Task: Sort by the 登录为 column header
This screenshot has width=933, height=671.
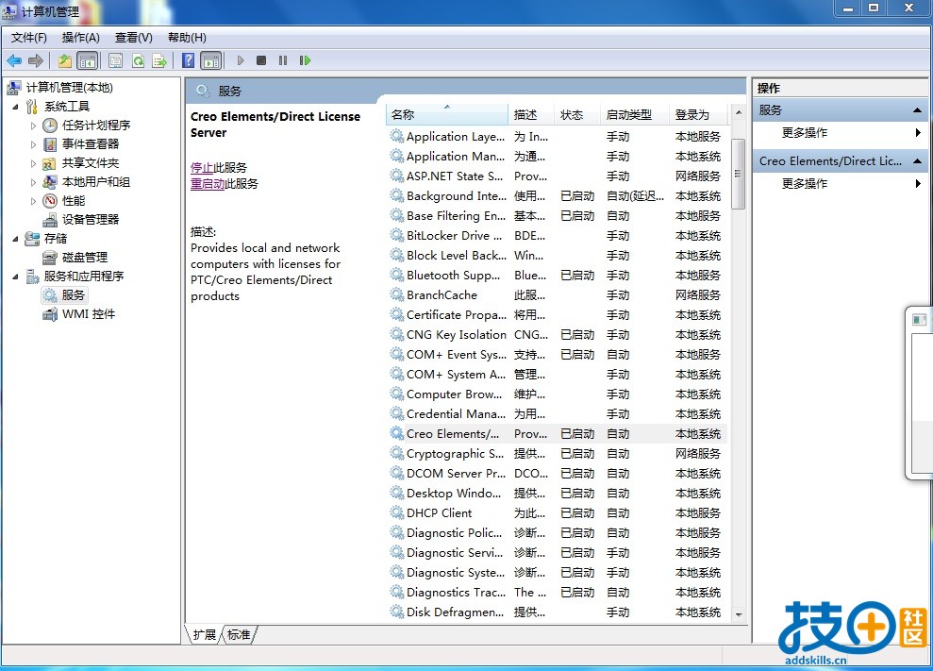Action: pos(698,115)
